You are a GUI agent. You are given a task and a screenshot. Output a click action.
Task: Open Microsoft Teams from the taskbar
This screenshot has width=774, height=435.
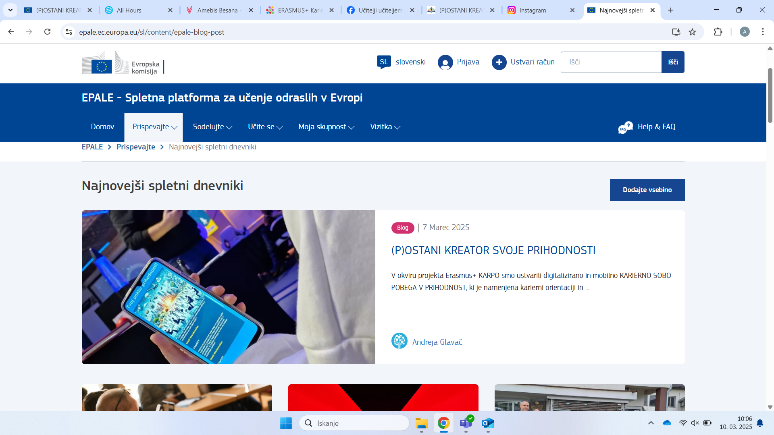(x=466, y=423)
